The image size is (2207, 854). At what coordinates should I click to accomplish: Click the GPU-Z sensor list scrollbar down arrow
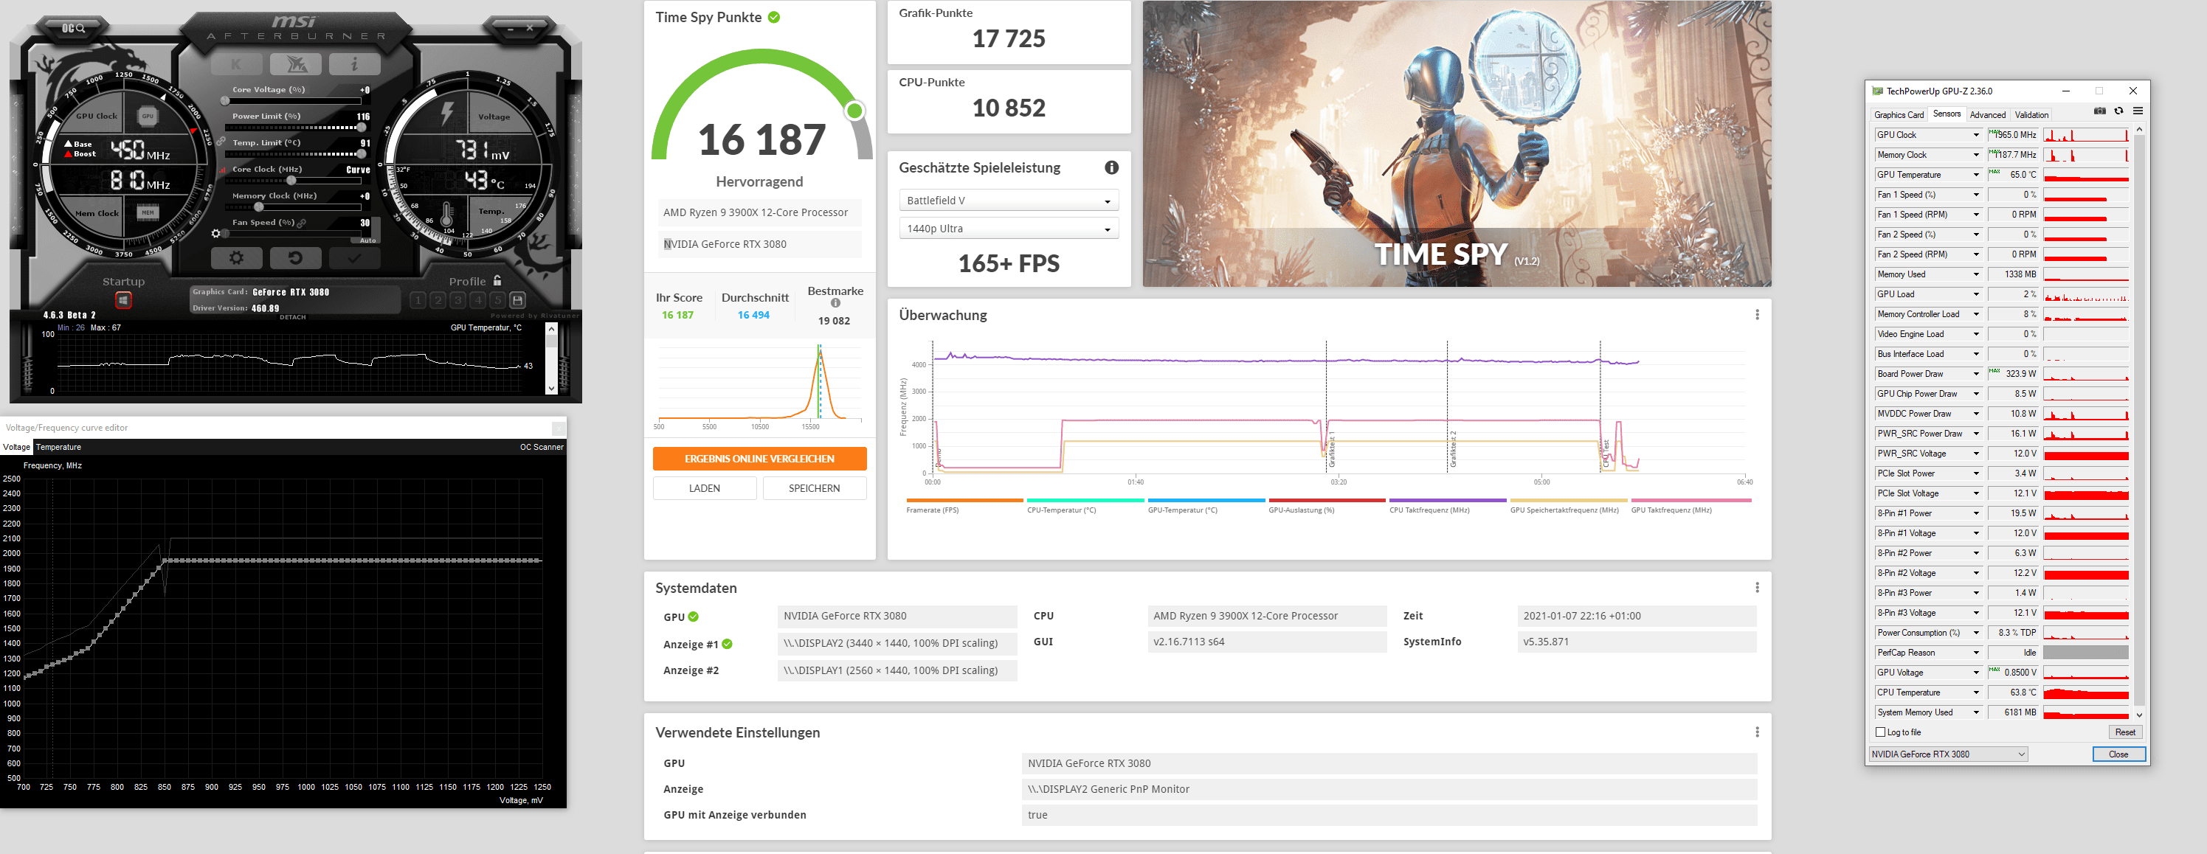click(x=2138, y=715)
